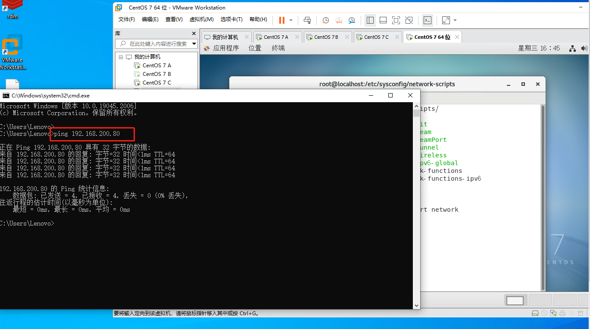Open the 帮助(H) menu
Image resolution: width=590 pixels, height=329 pixels.
click(x=258, y=19)
